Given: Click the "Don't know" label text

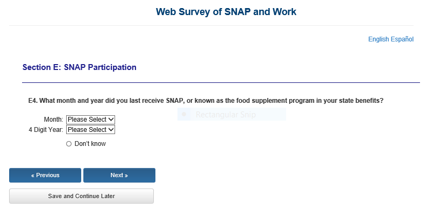Looking at the screenshot, I should pos(90,144).
